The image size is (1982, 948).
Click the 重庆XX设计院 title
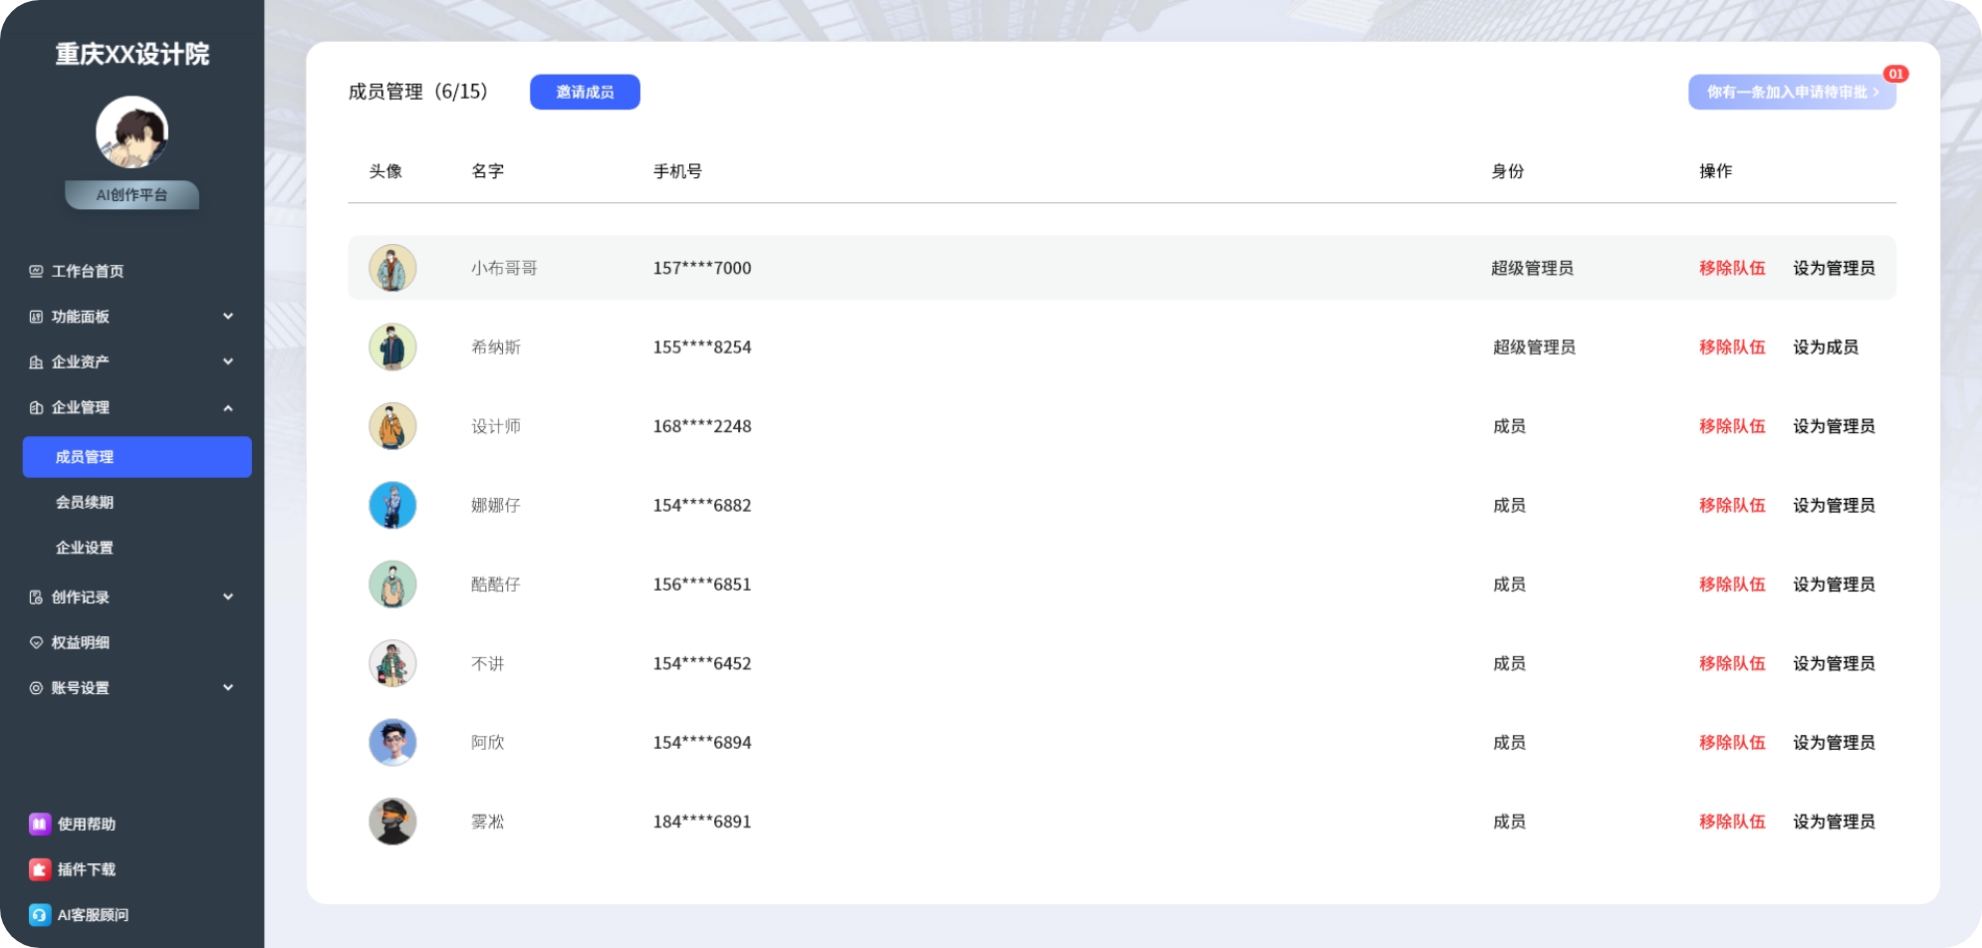click(x=131, y=54)
